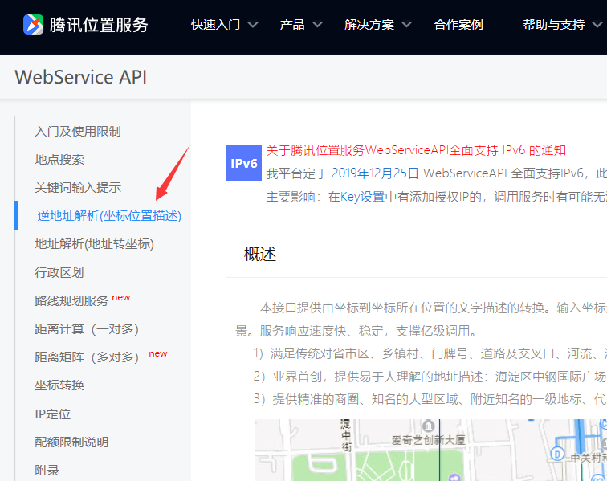The height and width of the screenshot is (481, 607).
Task: Click the blue D subway exit marker on the map
Action: pyautogui.click(x=557, y=454)
